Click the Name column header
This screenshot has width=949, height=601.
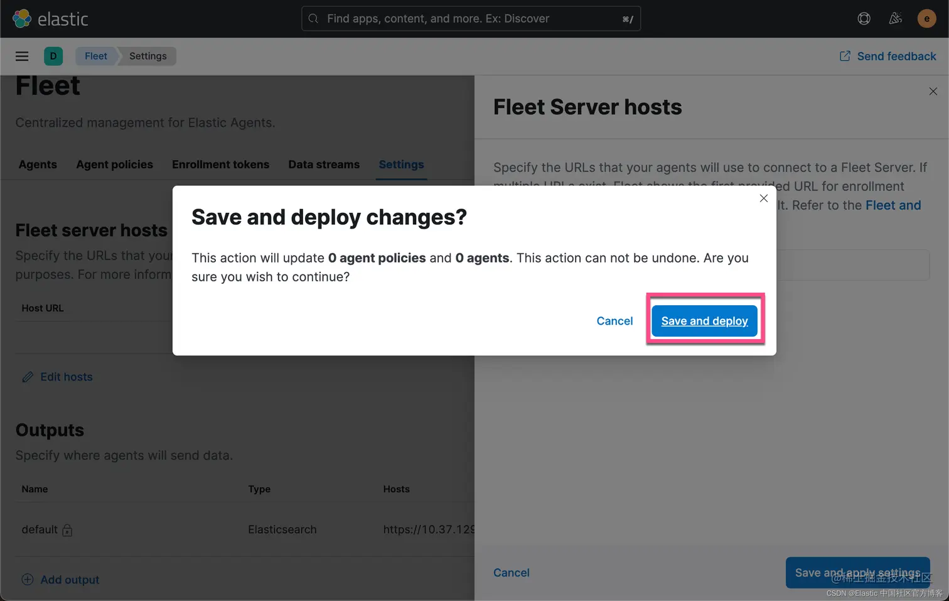[x=35, y=489]
